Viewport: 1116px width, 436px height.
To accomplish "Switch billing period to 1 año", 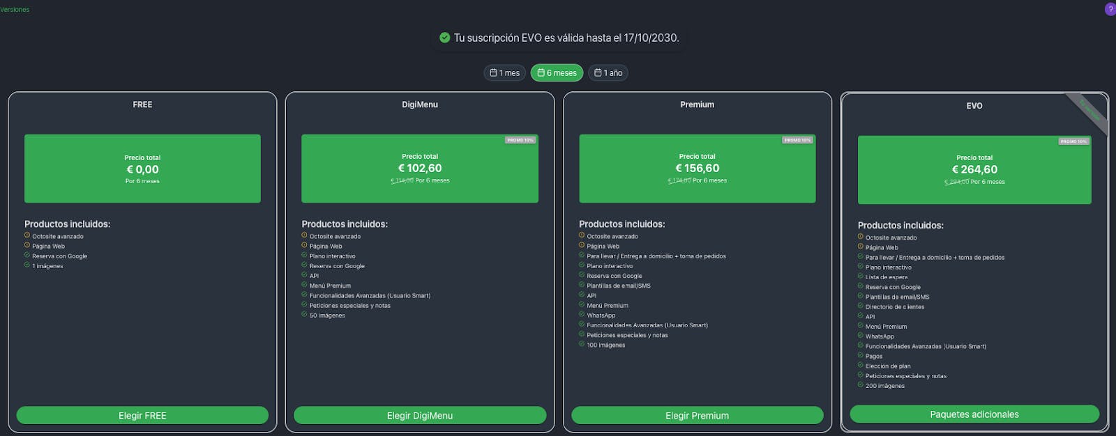I will point(608,72).
